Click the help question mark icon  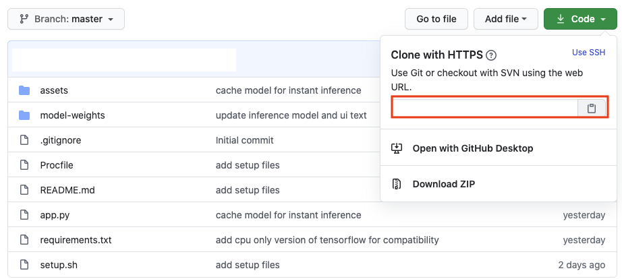point(491,55)
